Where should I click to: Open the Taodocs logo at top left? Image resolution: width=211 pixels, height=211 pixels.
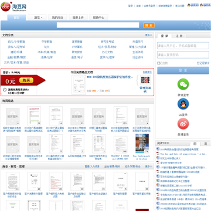(x=13, y=6)
